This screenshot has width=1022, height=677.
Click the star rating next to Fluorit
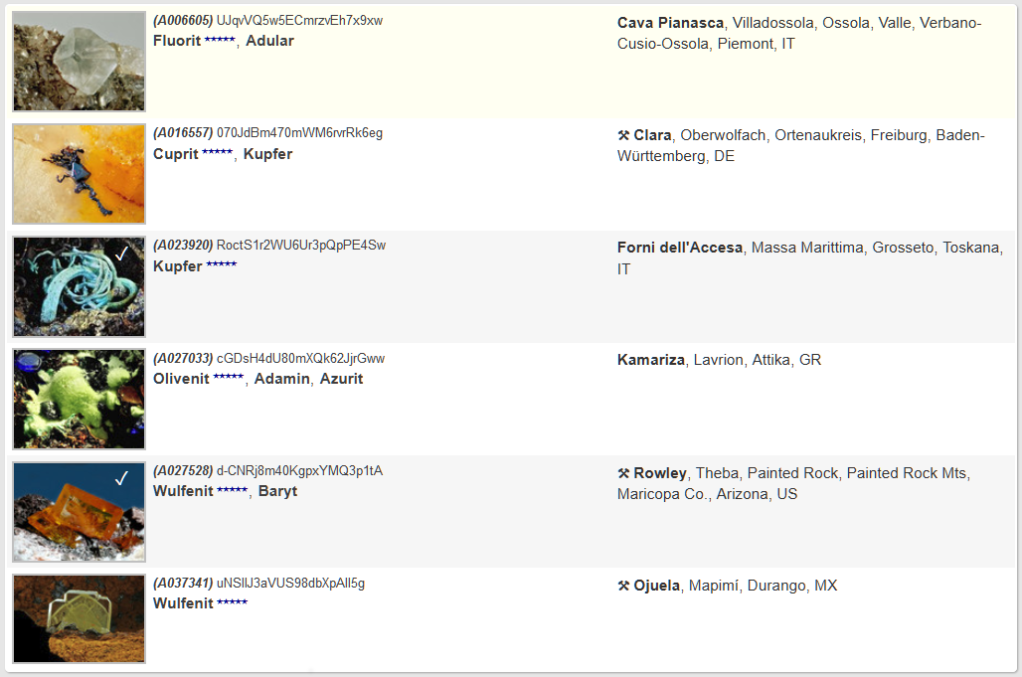[x=220, y=41]
